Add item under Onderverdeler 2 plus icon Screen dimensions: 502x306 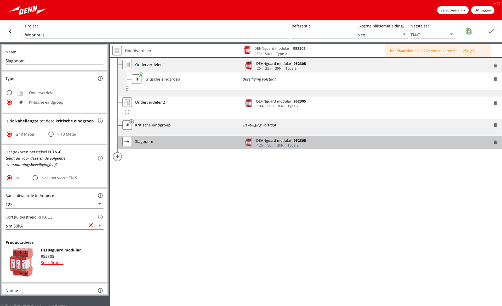click(127, 112)
